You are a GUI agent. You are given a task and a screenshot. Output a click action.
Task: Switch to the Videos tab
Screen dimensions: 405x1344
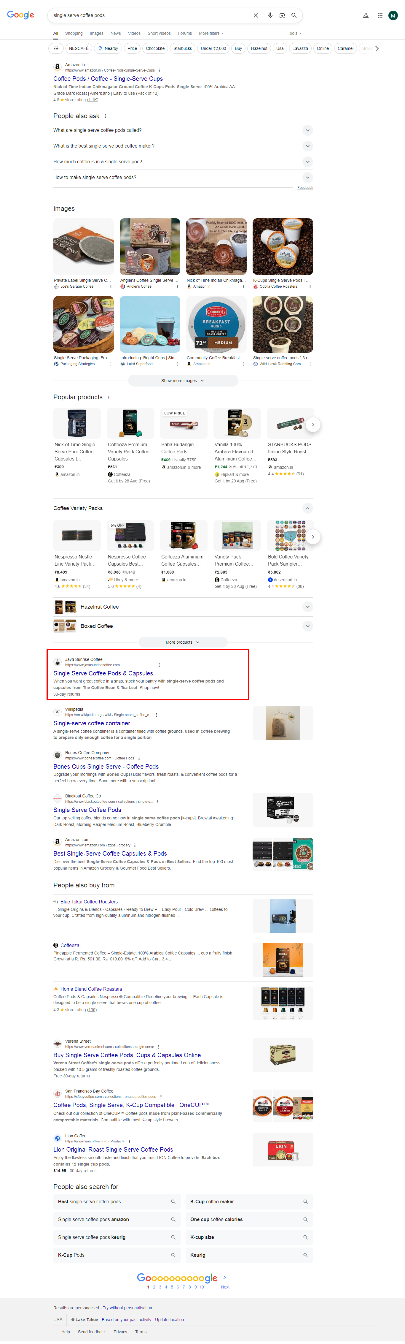[x=135, y=33]
